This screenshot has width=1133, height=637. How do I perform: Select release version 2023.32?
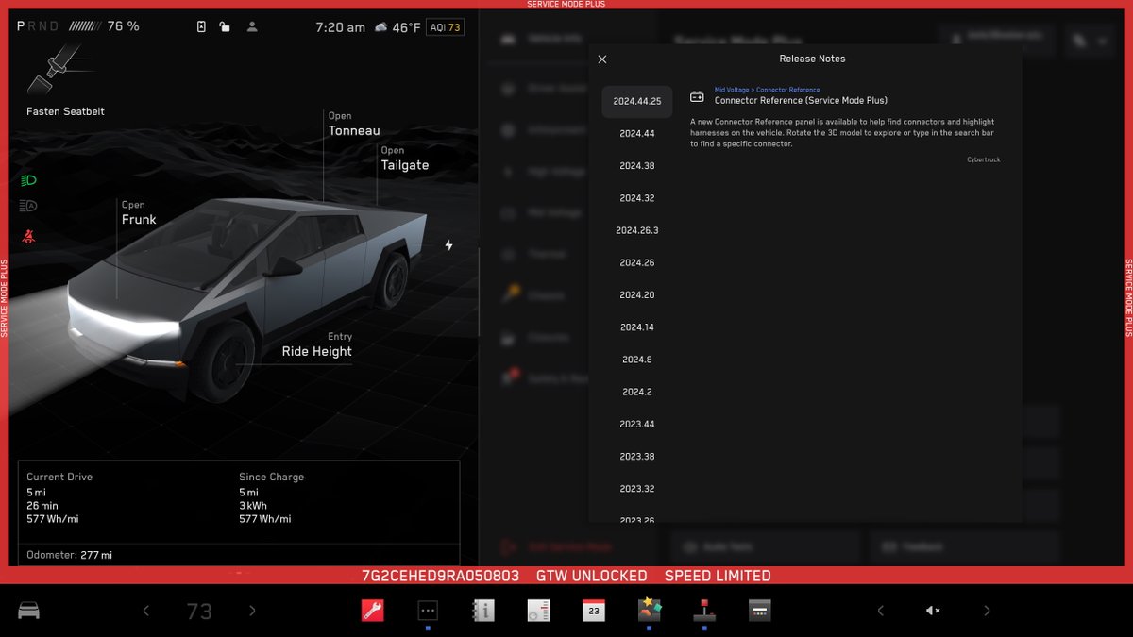coord(637,489)
